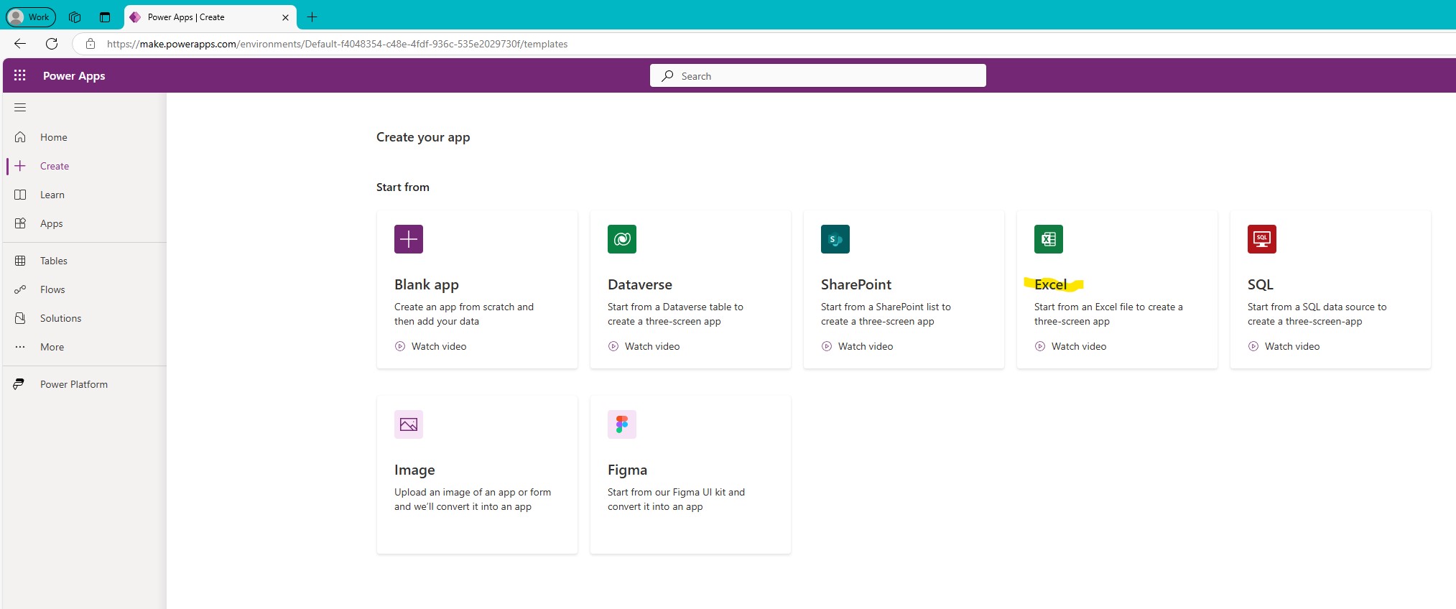
Task: Click the Create plus icon in sidebar
Action: pos(20,166)
